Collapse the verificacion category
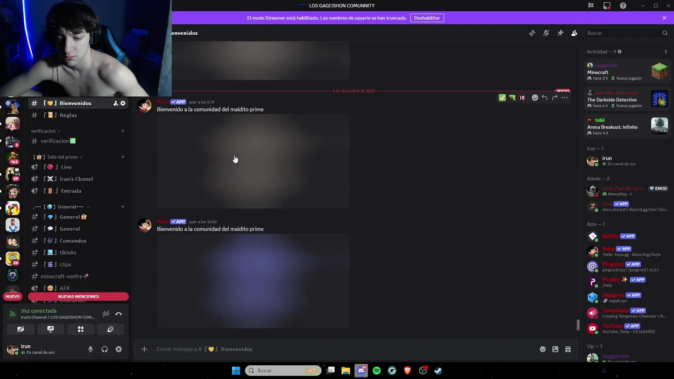674x379 pixels. 45,131
